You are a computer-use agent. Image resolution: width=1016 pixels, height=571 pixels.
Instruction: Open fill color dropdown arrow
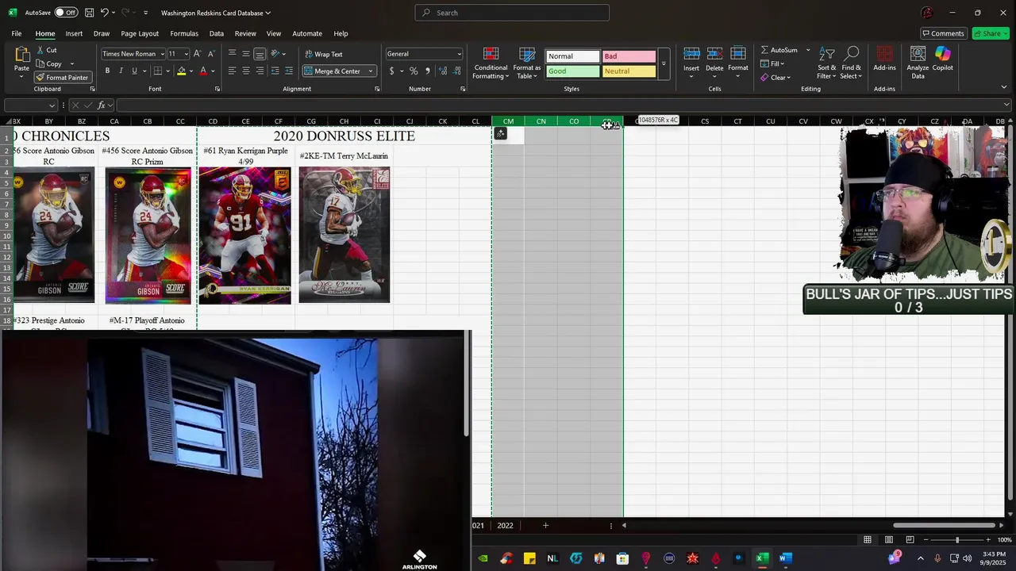click(x=190, y=71)
